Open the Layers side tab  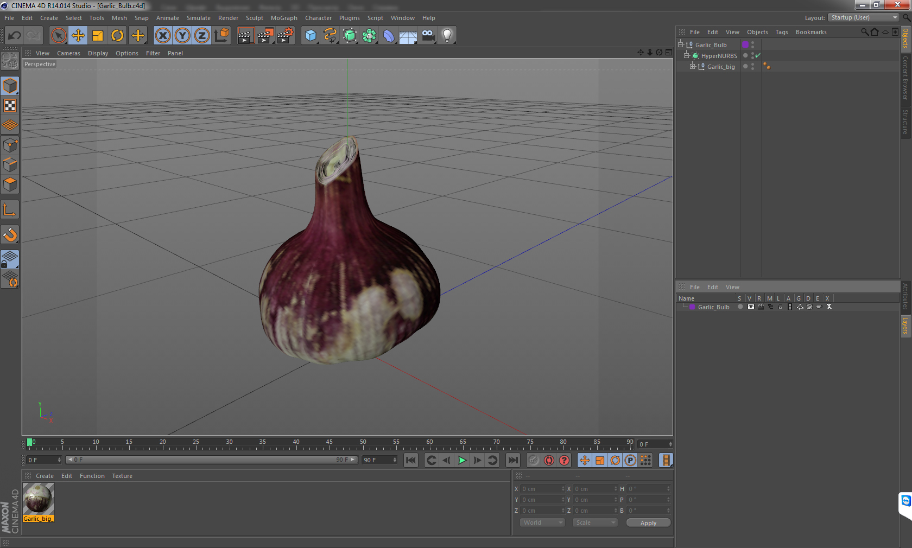pyautogui.click(x=905, y=326)
